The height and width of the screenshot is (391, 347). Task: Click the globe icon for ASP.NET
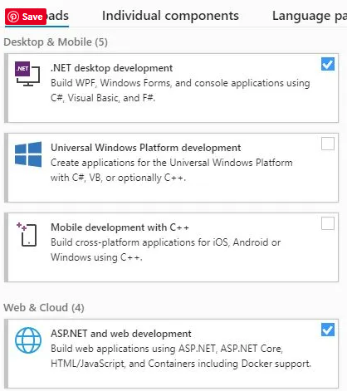28,340
